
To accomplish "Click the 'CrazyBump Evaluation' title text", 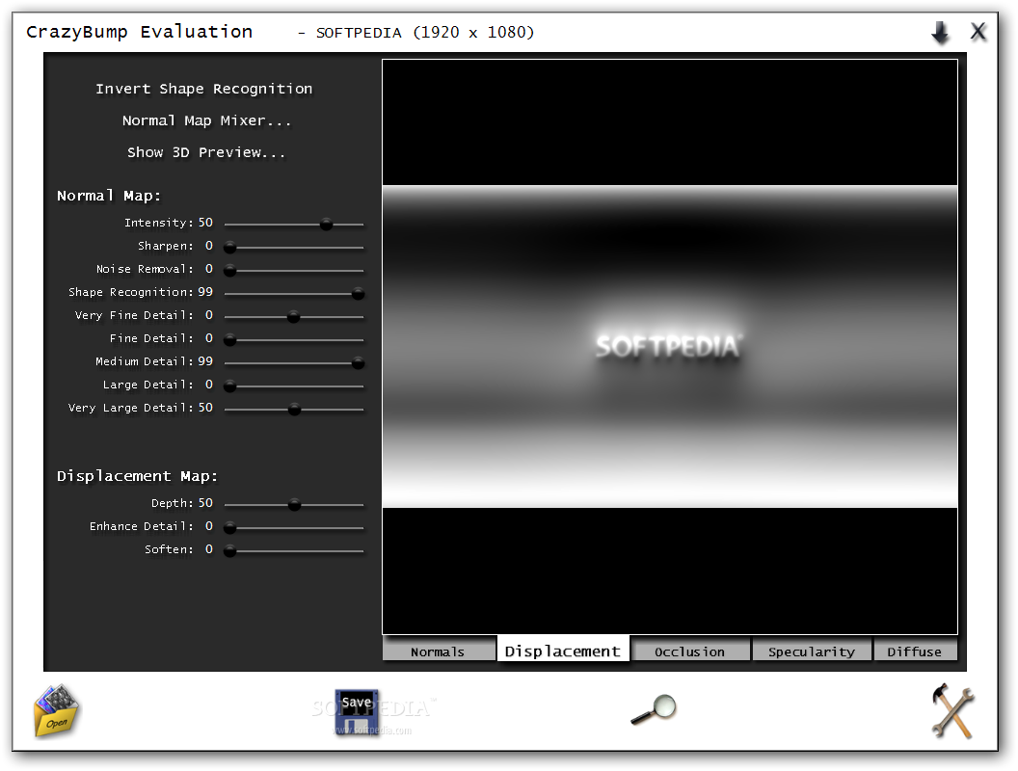I will coord(139,32).
